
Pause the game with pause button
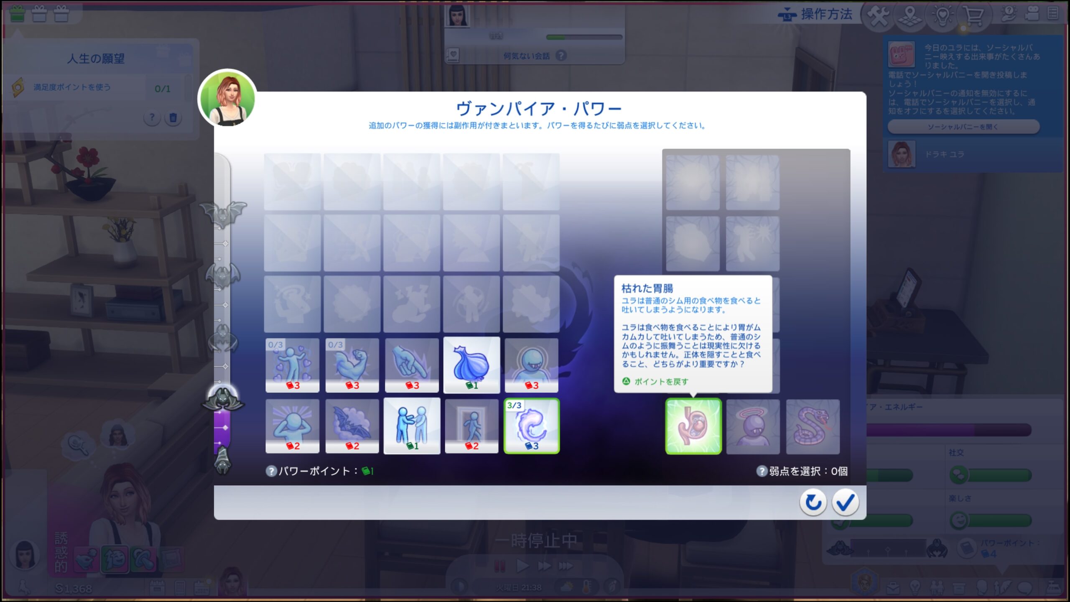(499, 566)
